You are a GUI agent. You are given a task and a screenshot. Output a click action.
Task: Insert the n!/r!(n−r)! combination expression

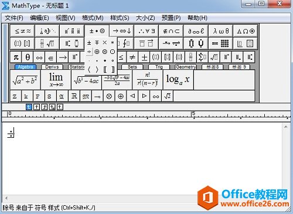tap(148, 80)
